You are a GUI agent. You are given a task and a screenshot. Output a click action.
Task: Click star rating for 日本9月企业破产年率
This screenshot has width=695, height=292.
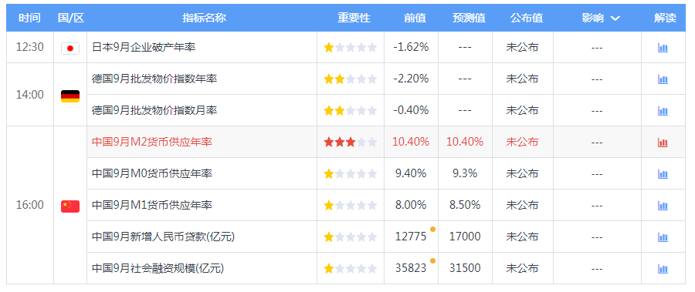coord(350,47)
